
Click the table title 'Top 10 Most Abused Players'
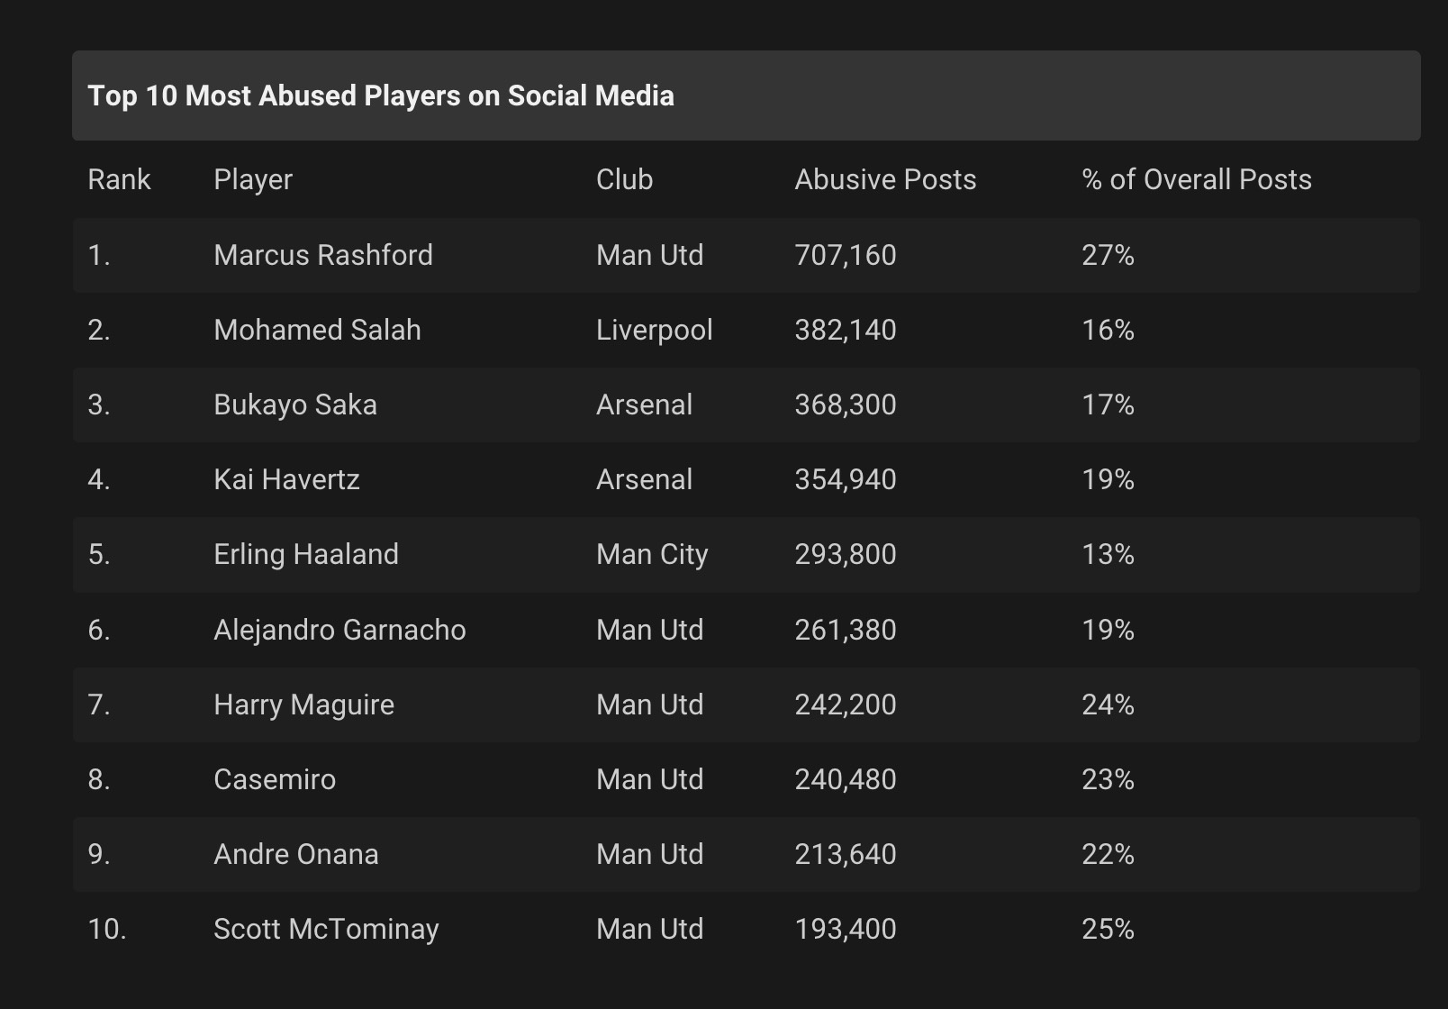[380, 95]
